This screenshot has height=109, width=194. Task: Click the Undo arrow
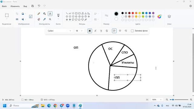click(39, 6)
